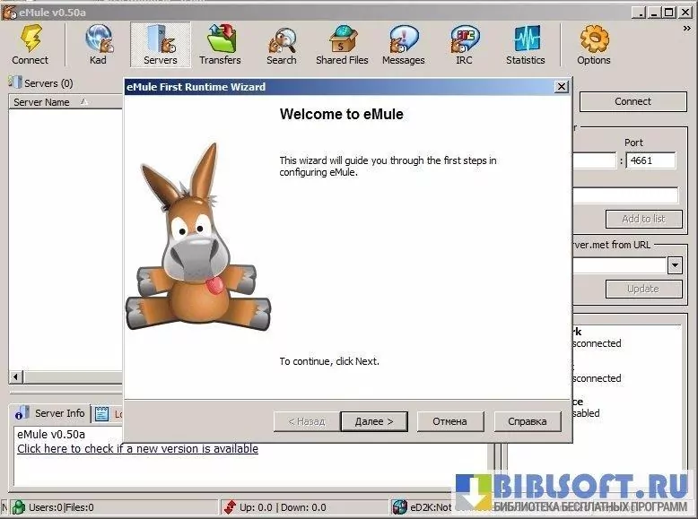Click the Connect lightning toolbar icon
Screen dimensions: 698x519
pyautogui.click(x=30, y=45)
